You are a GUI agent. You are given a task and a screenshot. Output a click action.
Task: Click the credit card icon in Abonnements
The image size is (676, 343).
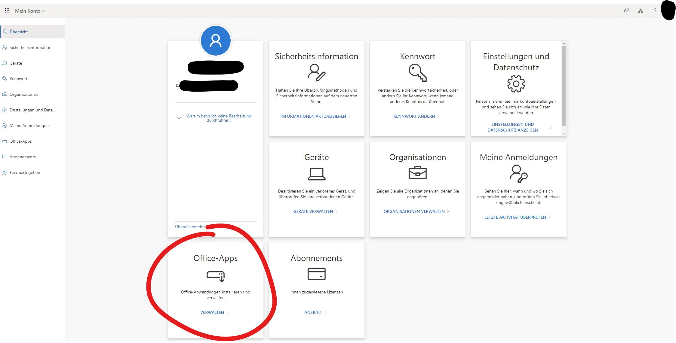click(316, 274)
